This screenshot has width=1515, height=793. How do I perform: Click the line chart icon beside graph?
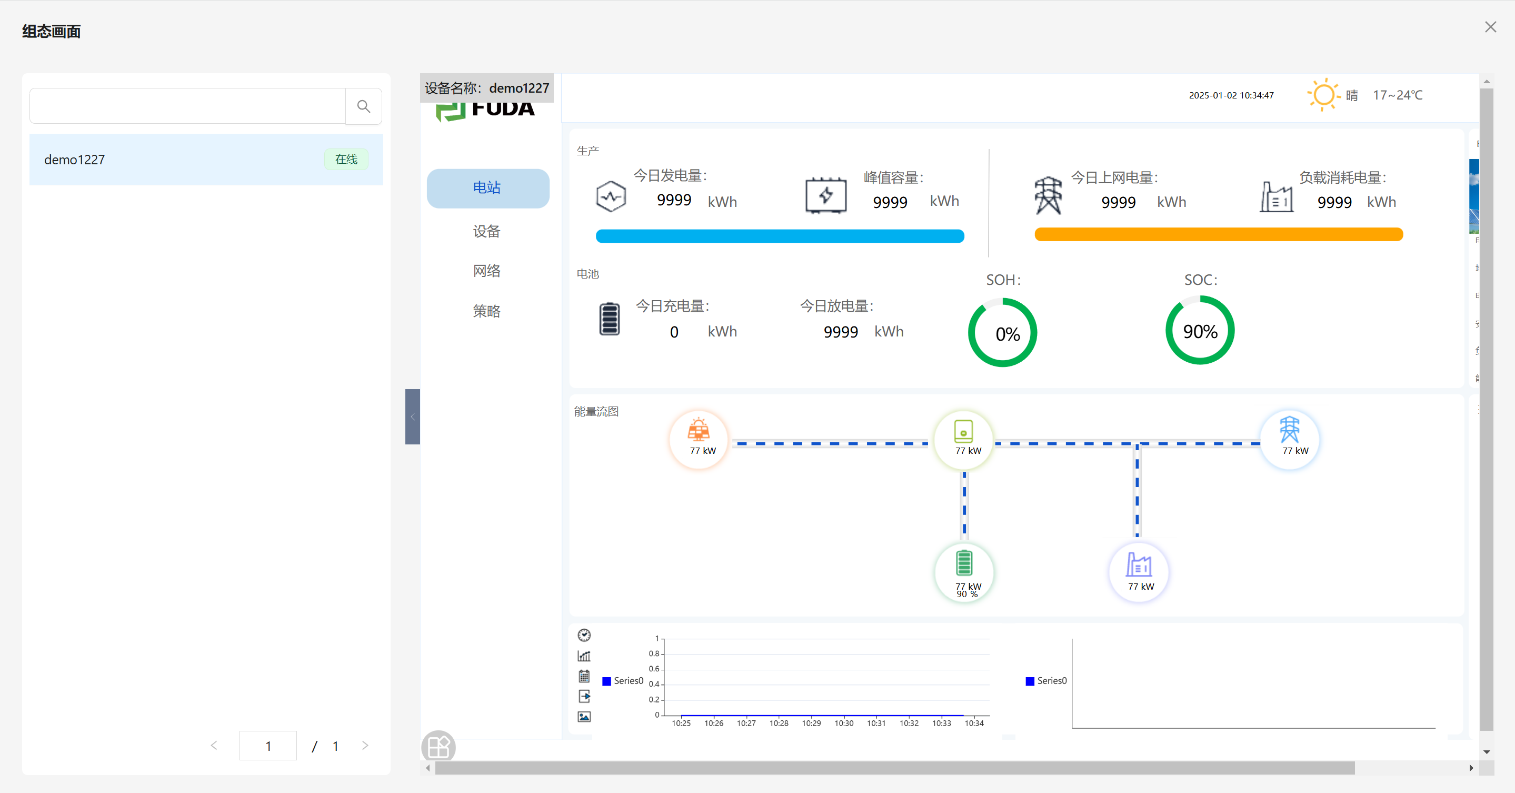[x=584, y=656]
